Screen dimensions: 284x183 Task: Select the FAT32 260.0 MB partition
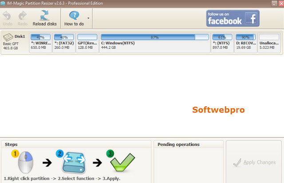[64, 43]
